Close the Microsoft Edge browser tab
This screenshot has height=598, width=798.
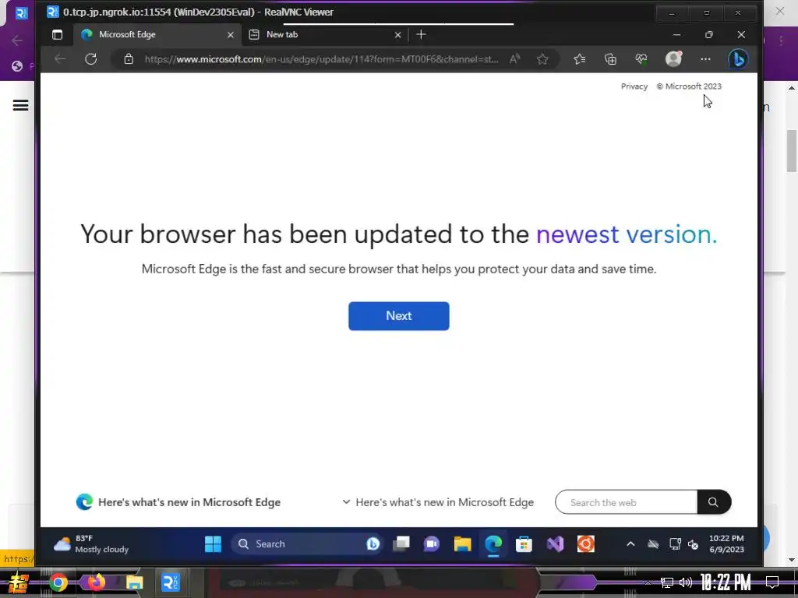click(x=231, y=34)
